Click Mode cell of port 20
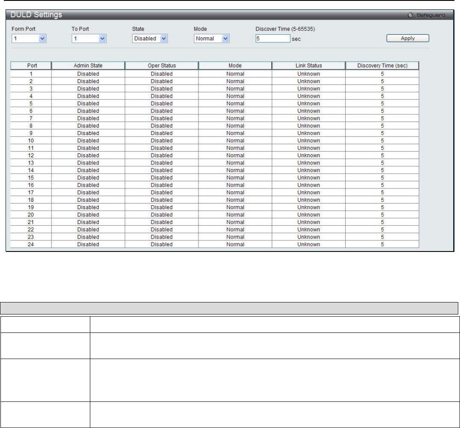Screen dimensions: 460x428 (235, 215)
